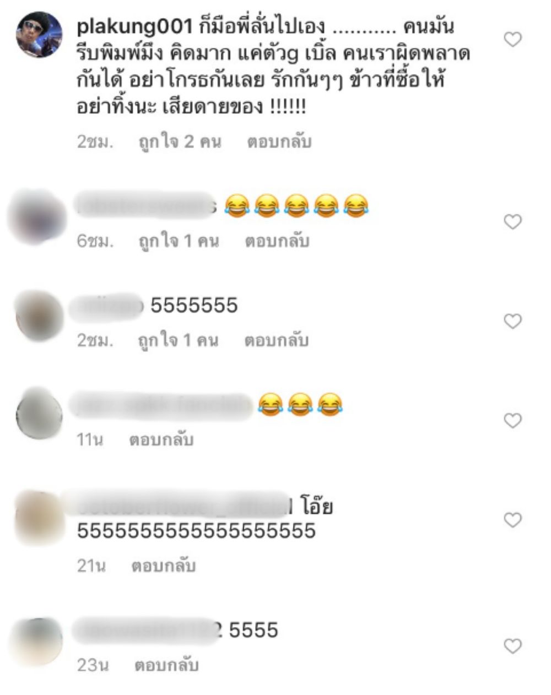Reply to the 23น 5555 comment
Viewport: 551px width, 695px height.
click(166, 665)
